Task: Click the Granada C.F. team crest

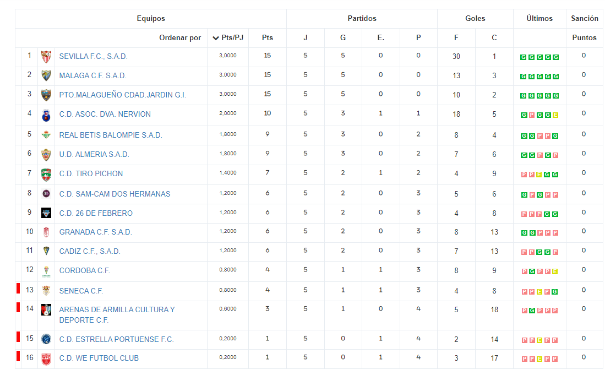Action: tap(46, 232)
